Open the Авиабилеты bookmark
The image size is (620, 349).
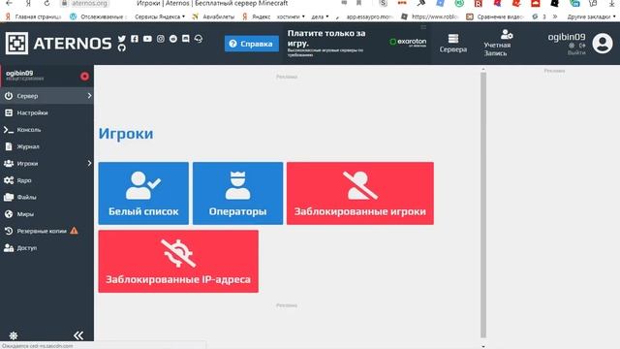(x=213, y=16)
